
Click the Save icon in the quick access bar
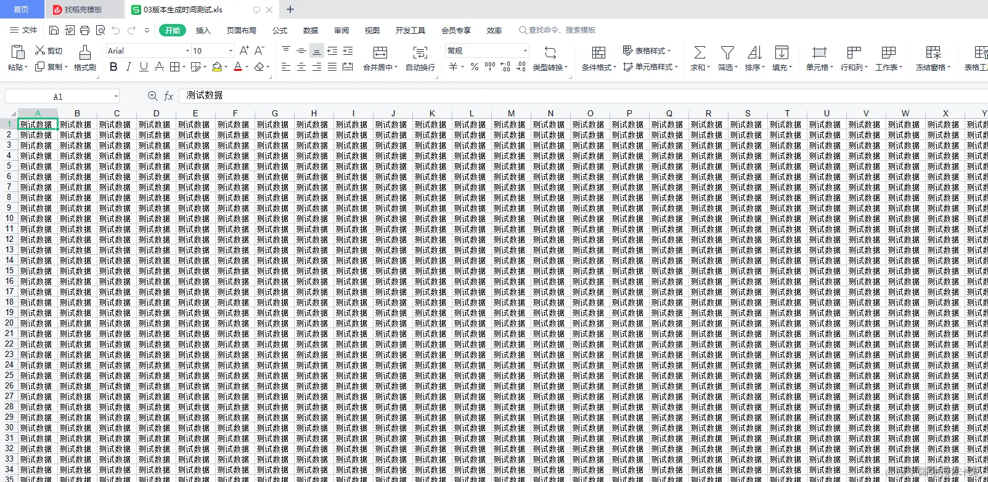pyautogui.click(x=54, y=30)
